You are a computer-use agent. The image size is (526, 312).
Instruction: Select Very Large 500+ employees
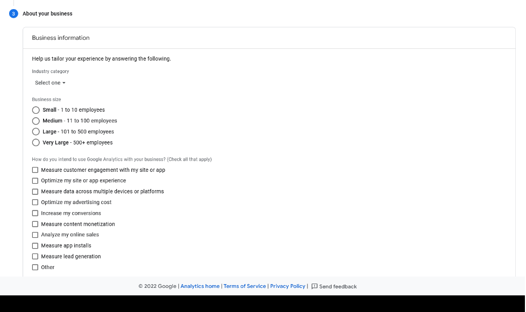[x=36, y=142]
